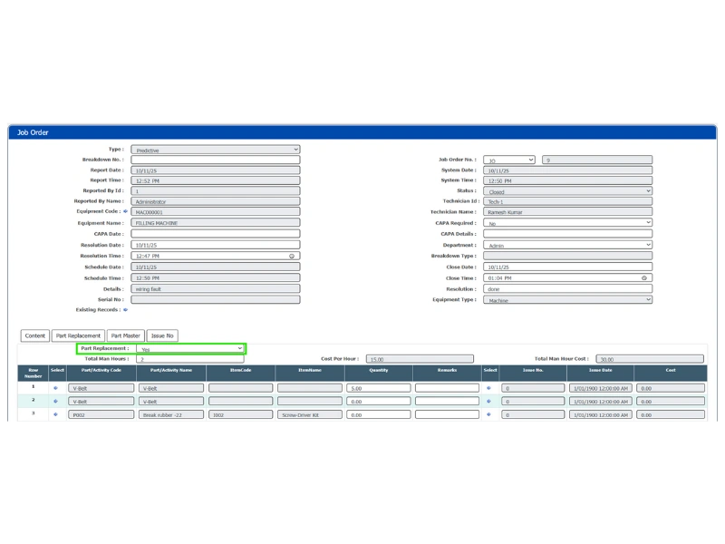Click the Issue Select icon for V-Belt row 1
This screenshot has height=544, width=725.
(x=489, y=385)
